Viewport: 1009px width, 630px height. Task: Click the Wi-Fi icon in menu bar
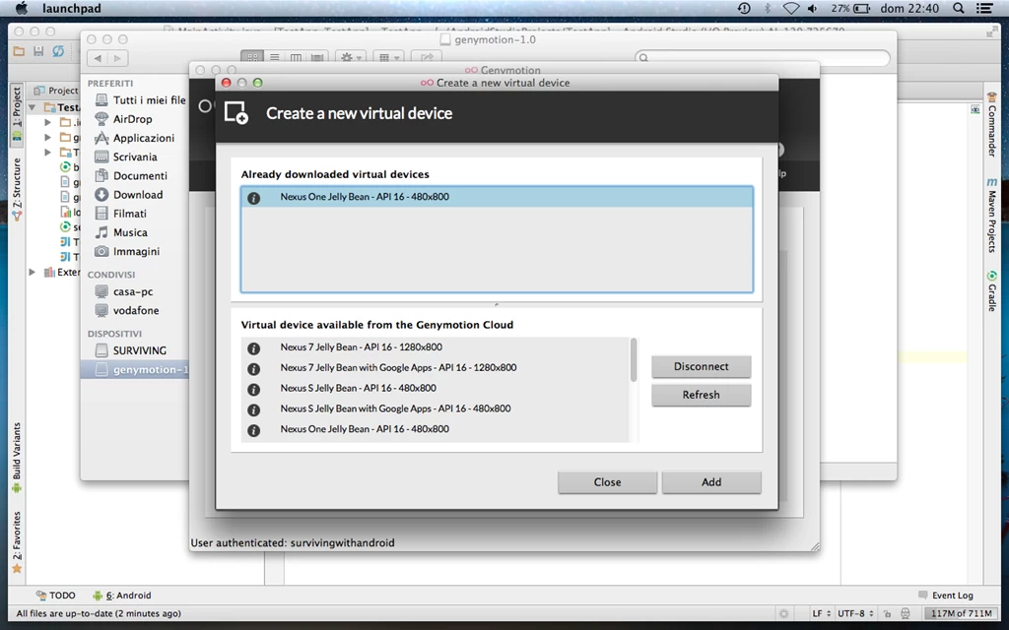pyautogui.click(x=791, y=8)
